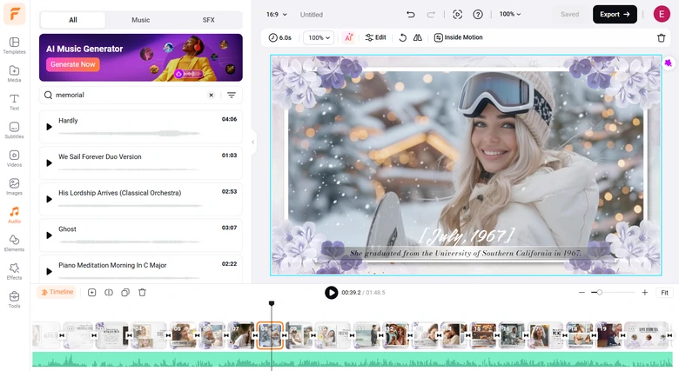Split the scene in timeline toolbar
This screenshot has height=371, width=679.
[x=109, y=293]
